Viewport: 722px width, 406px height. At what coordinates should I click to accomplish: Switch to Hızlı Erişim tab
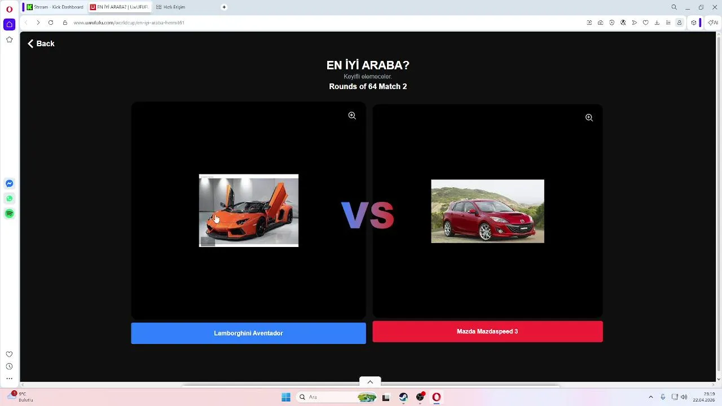(171, 7)
